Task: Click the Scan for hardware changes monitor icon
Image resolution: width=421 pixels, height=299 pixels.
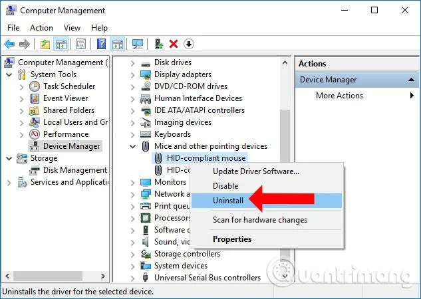Action: point(138,44)
